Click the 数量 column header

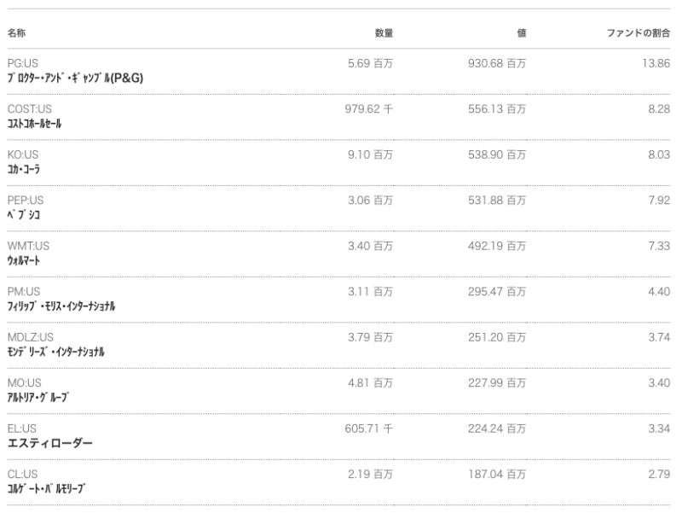384,32
